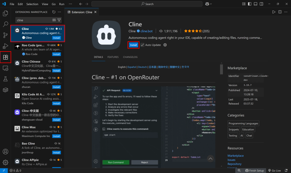The image size is (291, 173).
Task: Refresh the Extensions Marketplace list
Action: [x=54, y=12]
